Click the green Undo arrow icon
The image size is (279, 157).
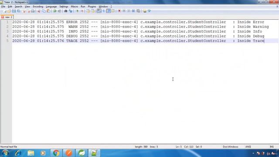pyautogui.click(x=55, y=11)
